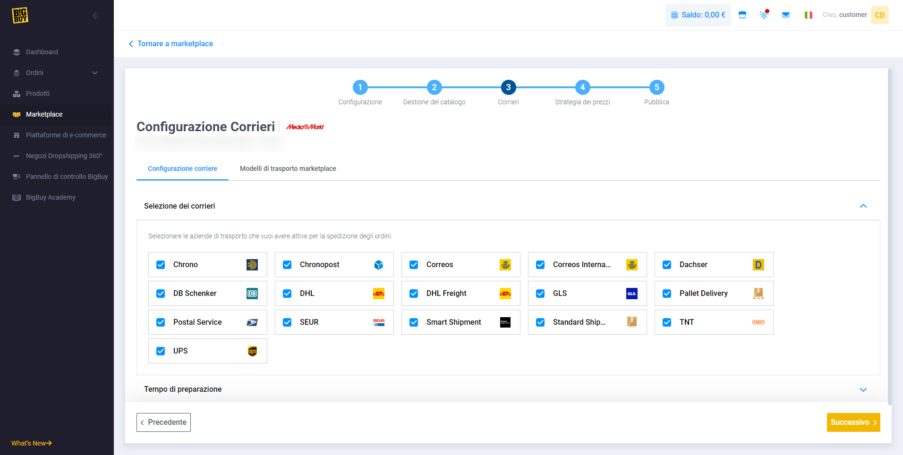This screenshot has height=455, width=903.
Task: Uncheck the Chronopost carrier checkbox
Action: [287, 265]
